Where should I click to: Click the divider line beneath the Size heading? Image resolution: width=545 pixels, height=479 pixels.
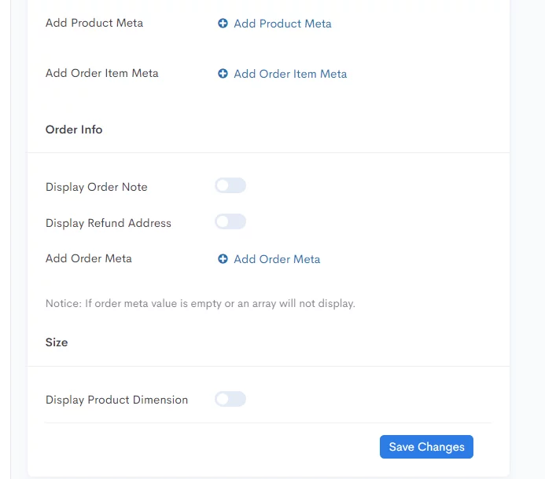tap(268, 366)
